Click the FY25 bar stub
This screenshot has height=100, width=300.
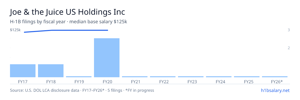247,77
